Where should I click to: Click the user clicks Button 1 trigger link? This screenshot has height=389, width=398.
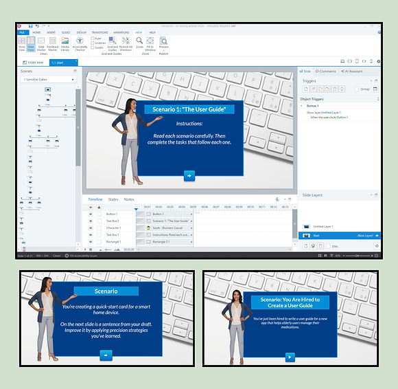[x=335, y=118]
